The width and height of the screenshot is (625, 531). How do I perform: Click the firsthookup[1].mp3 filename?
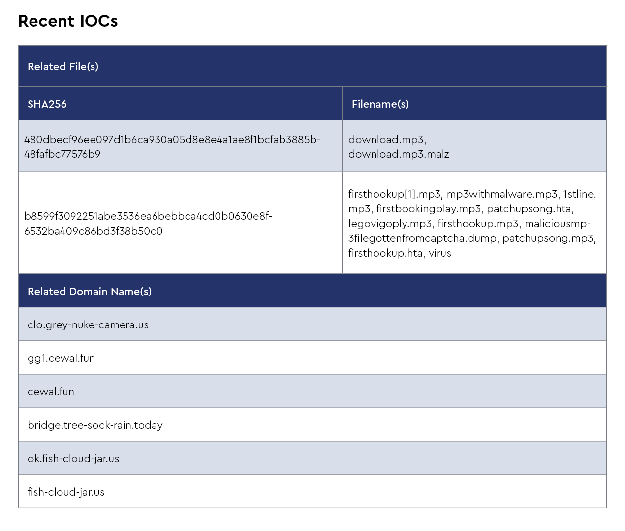[394, 194]
